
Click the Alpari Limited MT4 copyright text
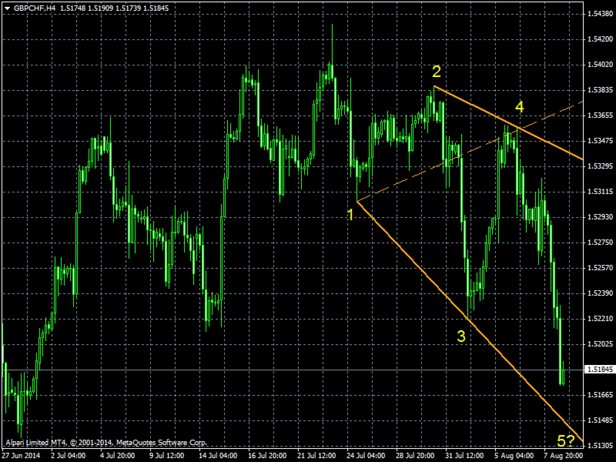pyautogui.click(x=106, y=443)
